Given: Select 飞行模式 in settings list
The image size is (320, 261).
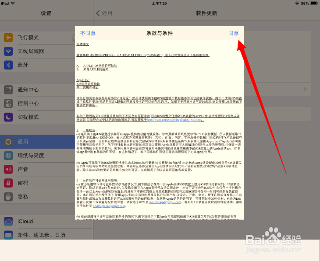Looking at the screenshot, I should click(37, 38).
